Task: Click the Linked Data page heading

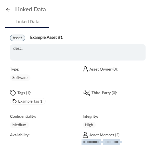Action: coord(30,9)
